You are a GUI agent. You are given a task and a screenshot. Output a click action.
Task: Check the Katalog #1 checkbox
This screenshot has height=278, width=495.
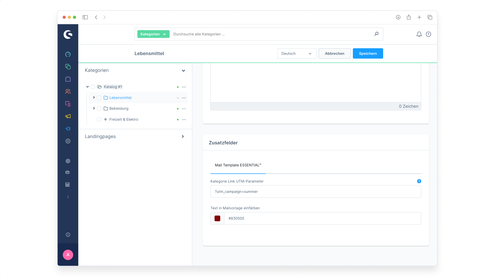point(93,87)
